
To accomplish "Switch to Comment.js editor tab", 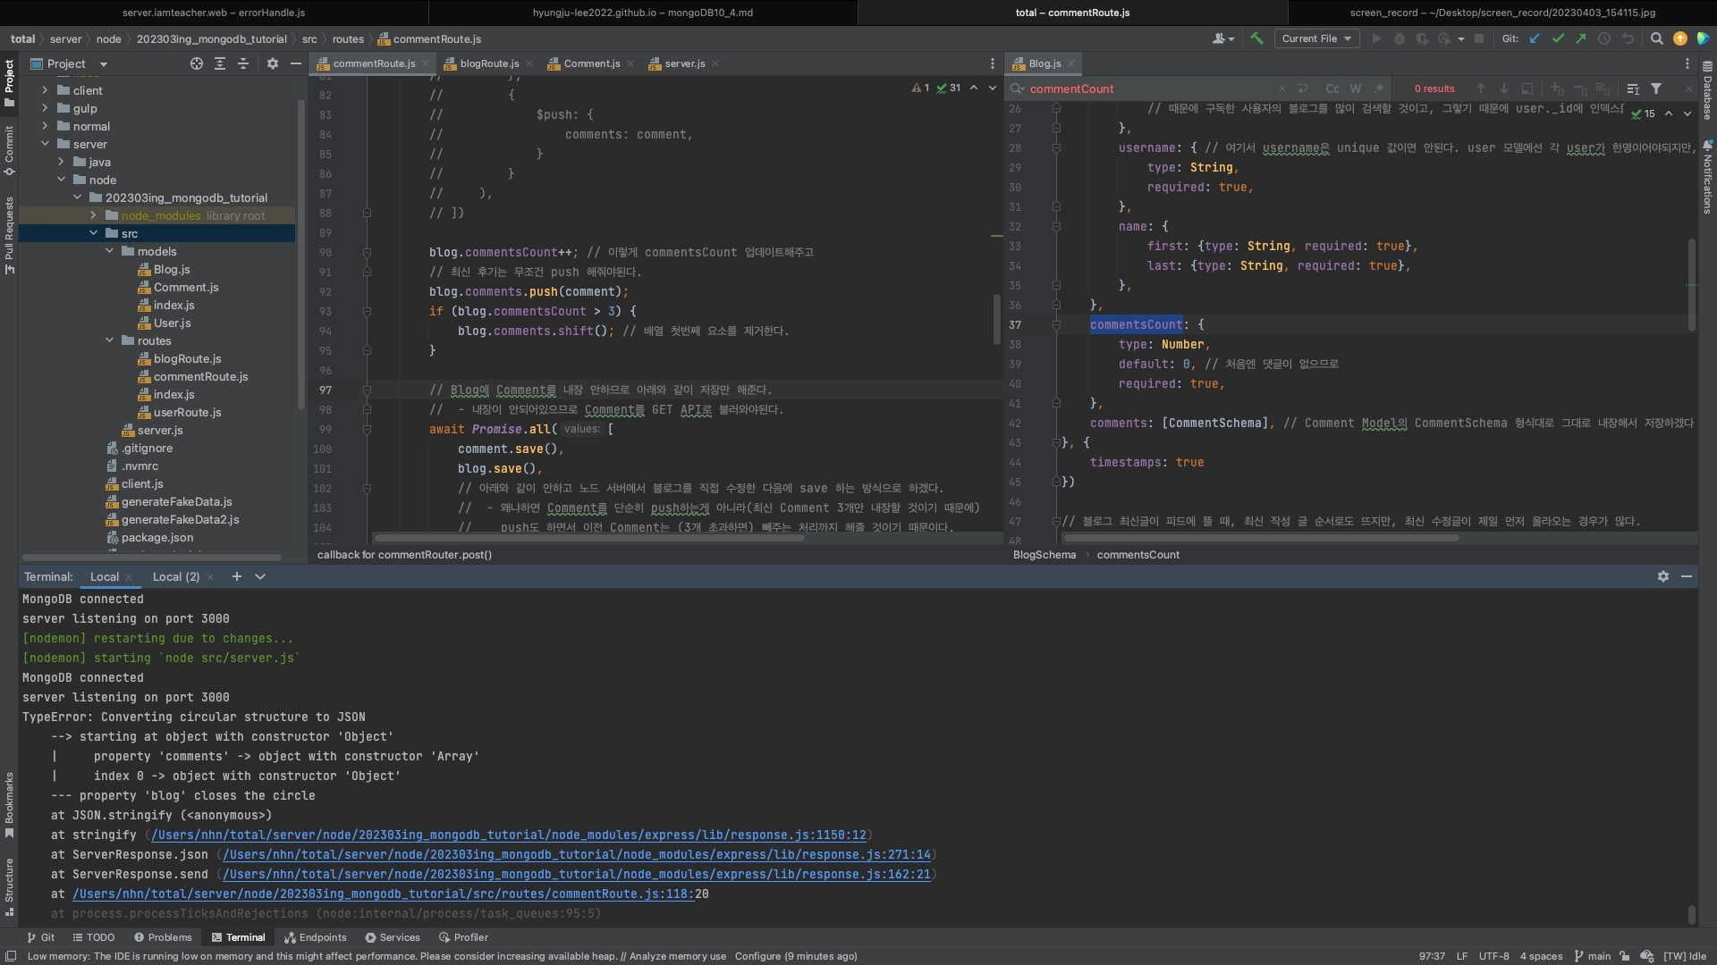I will (x=591, y=63).
